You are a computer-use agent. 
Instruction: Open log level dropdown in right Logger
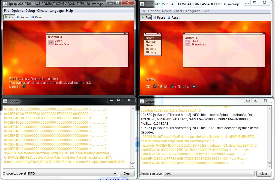pos(209,174)
